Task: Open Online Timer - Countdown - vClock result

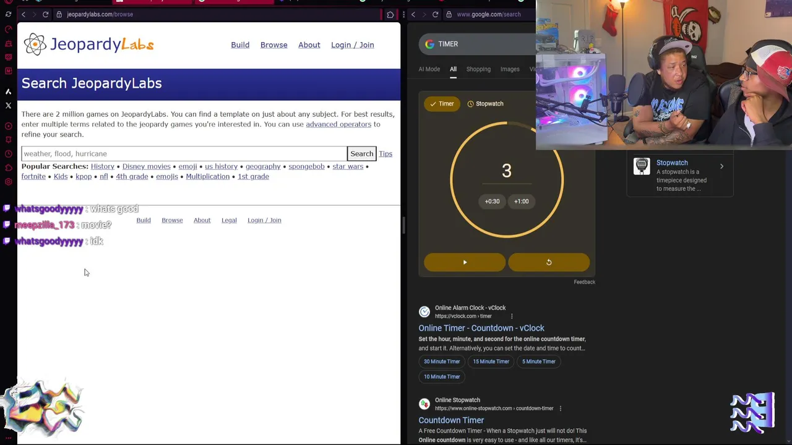Action: click(481, 328)
